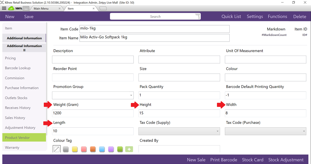Click the Item Code field
The height and width of the screenshot is (164, 311).
click(154, 29)
